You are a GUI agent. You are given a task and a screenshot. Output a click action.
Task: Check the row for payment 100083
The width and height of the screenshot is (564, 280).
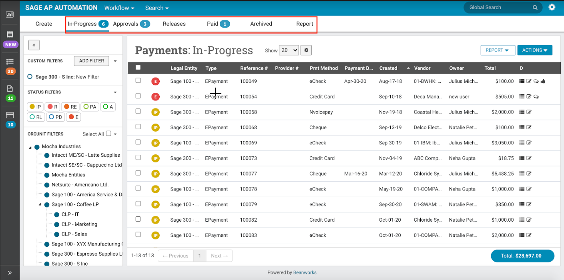(138, 234)
